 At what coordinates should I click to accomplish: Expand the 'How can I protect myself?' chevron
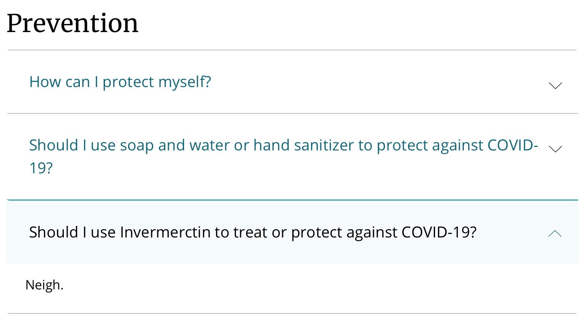555,86
